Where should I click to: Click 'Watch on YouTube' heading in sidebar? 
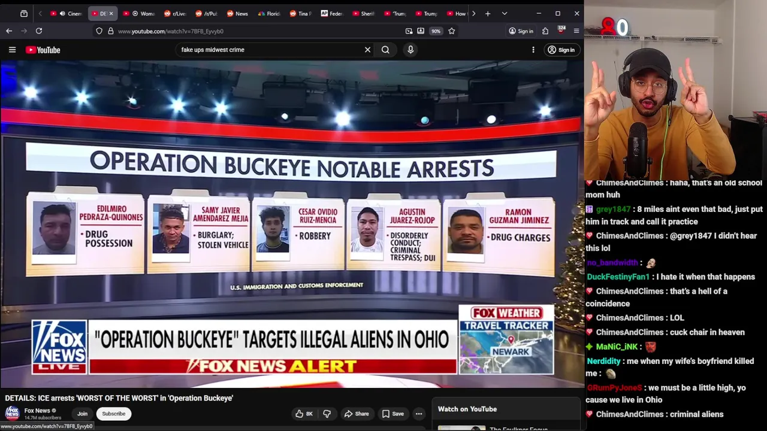pyautogui.click(x=467, y=409)
